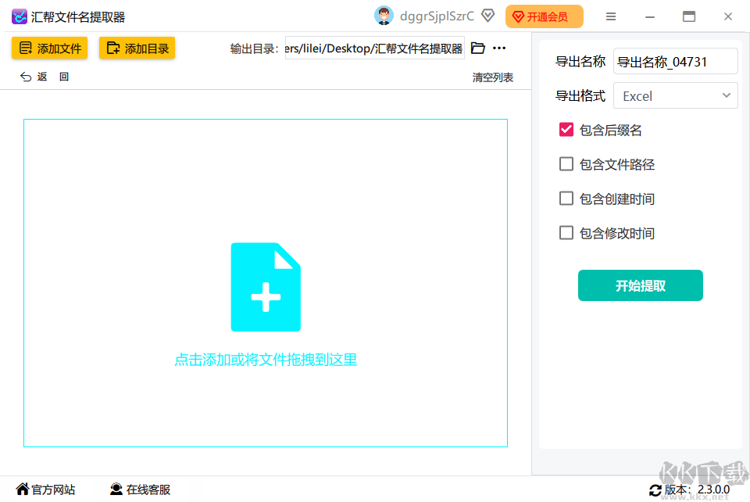The width and height of the screenshot is (750, 502).
Task: Select 在线客服 at the bottom bar
Action: [x=141, y=489]
